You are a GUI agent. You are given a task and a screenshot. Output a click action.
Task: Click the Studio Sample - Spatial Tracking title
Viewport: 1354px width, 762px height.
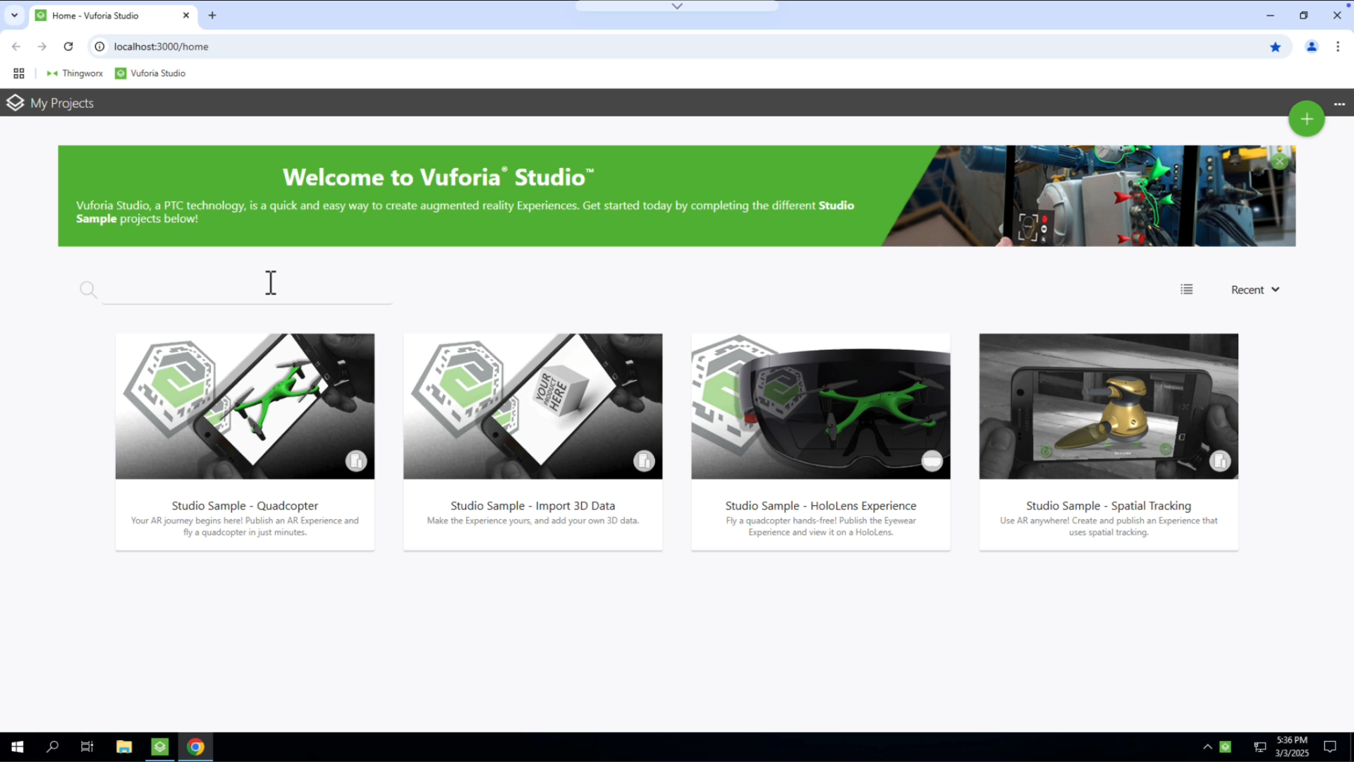[x=1108, y=506]
